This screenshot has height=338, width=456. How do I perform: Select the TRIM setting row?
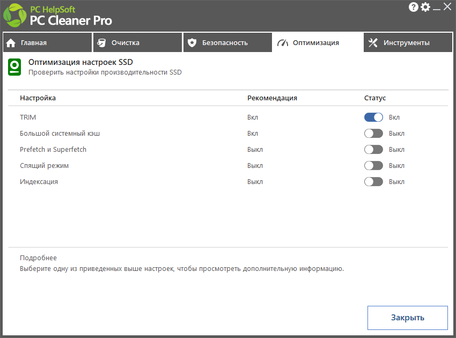(228, 117)
